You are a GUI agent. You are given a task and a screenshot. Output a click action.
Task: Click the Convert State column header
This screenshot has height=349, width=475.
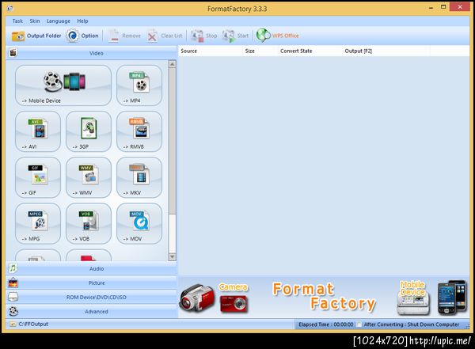point(310,51)
